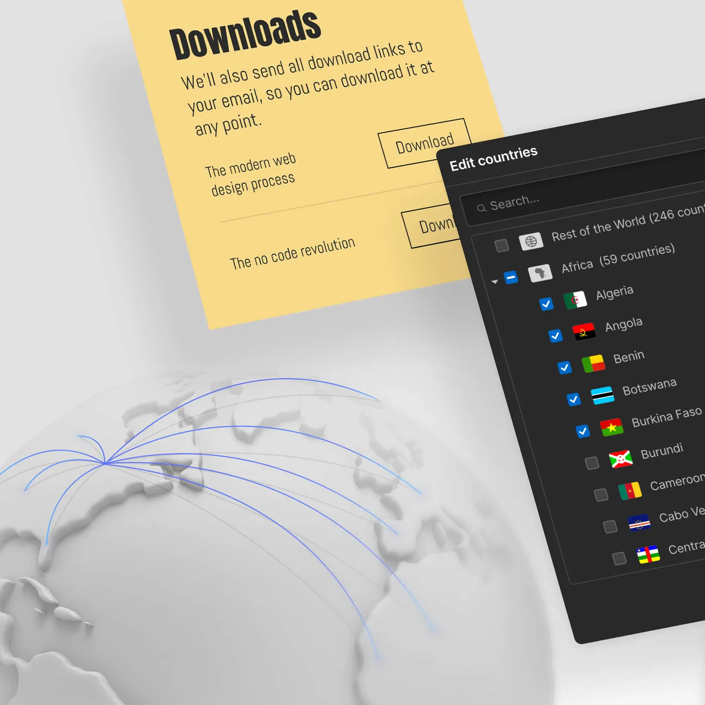Uncheck the Algeria checkbox
The width and height of the screenshot is (705, 705).
click(x=546, y=304)
